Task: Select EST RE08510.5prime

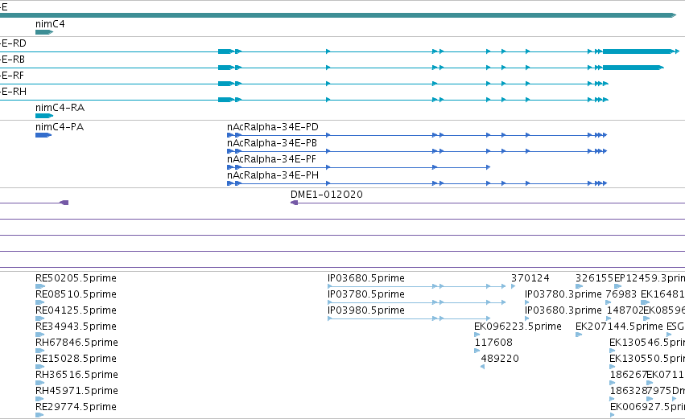Action: 76,294
